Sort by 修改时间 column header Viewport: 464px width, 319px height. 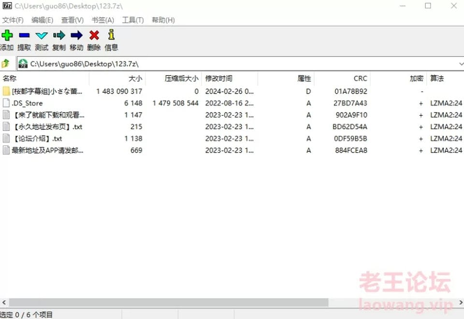coord(229,78)
